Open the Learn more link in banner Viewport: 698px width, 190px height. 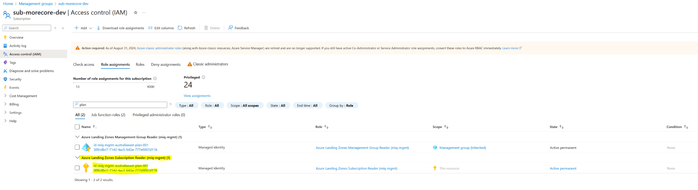pos(510,48)
